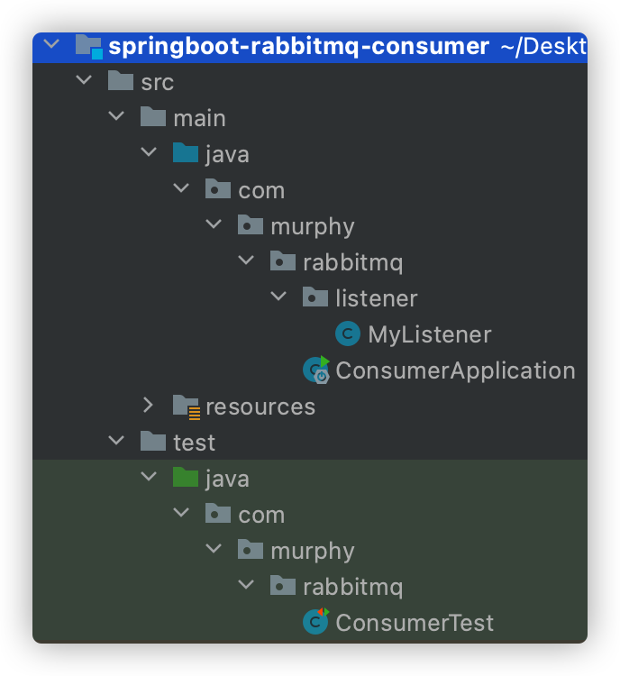
Task: Select ConsumerApplication in the tree
Action: (x=455, y=370)
